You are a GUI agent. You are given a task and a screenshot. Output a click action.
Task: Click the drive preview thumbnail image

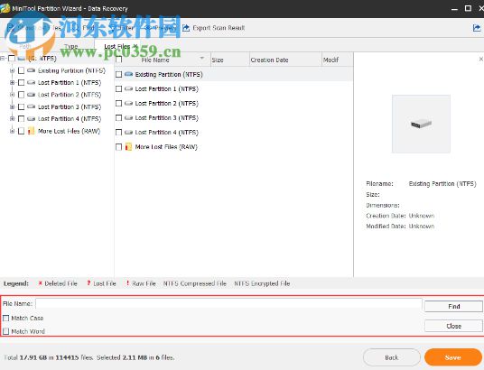[421, 124]
